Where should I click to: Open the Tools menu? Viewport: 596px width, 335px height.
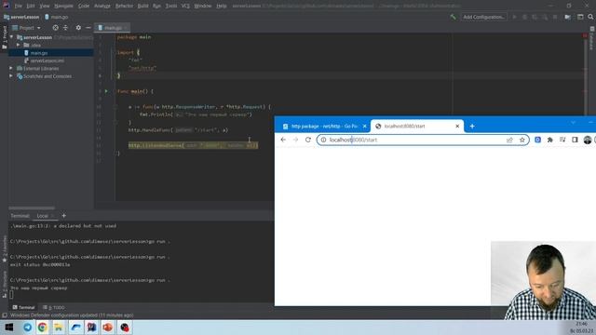click(171, 6)
